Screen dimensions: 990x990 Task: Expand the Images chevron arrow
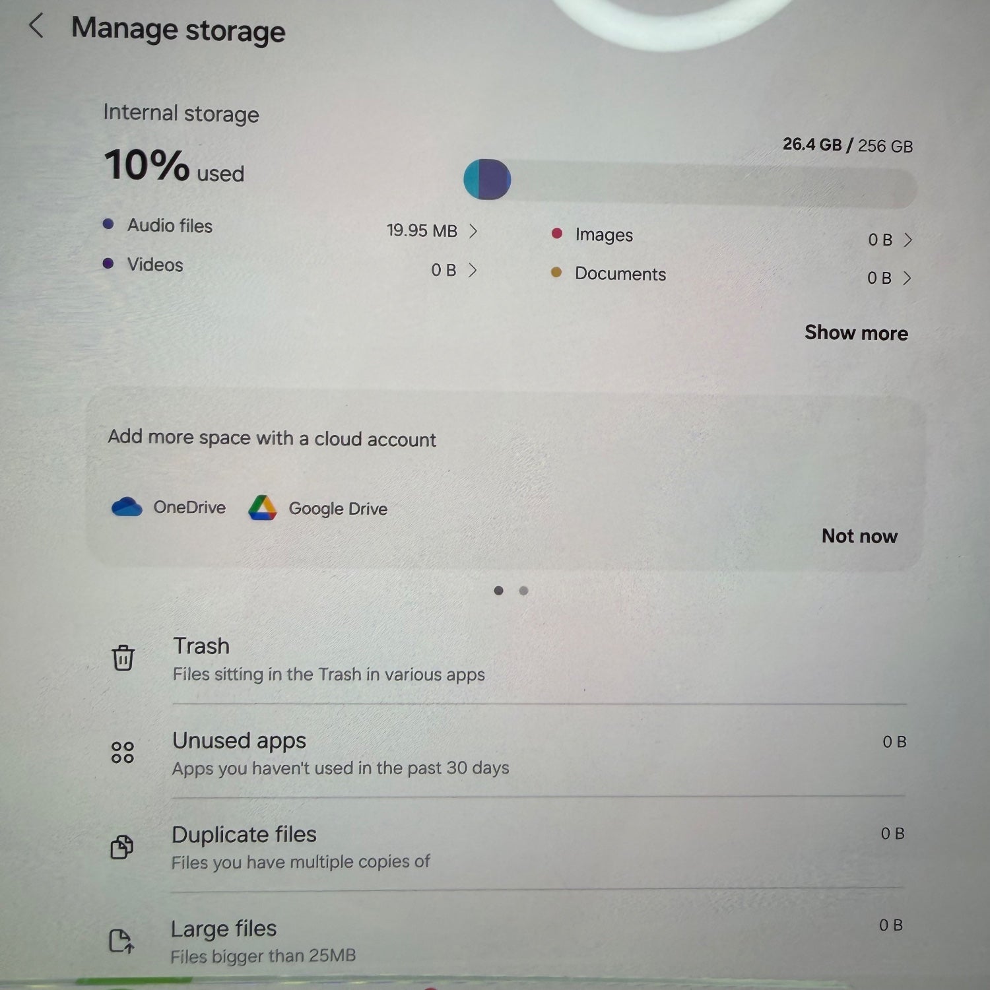(908, 240)
